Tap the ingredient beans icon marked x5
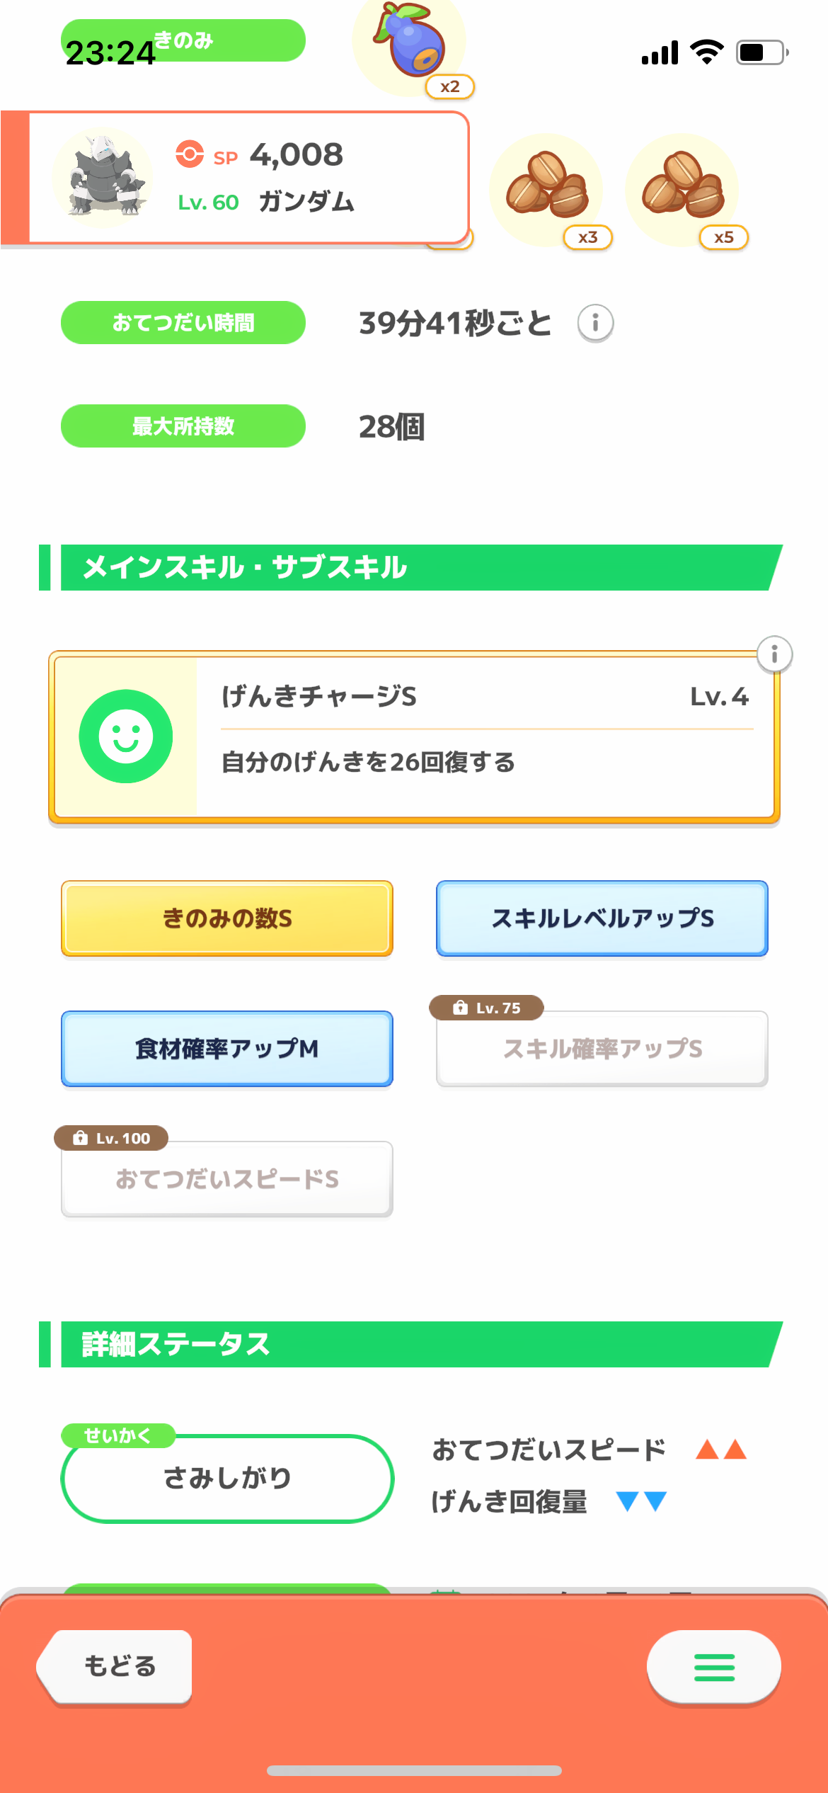Screen dimensions: 828x1793 pos(682,187)
